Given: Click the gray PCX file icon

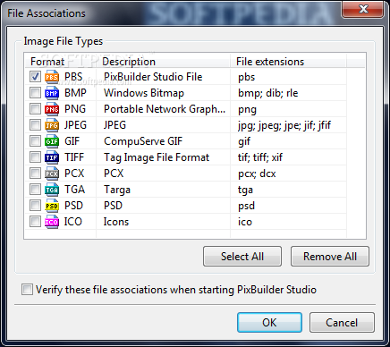Looking at the screenshot, I should click(x=52, y=173).
